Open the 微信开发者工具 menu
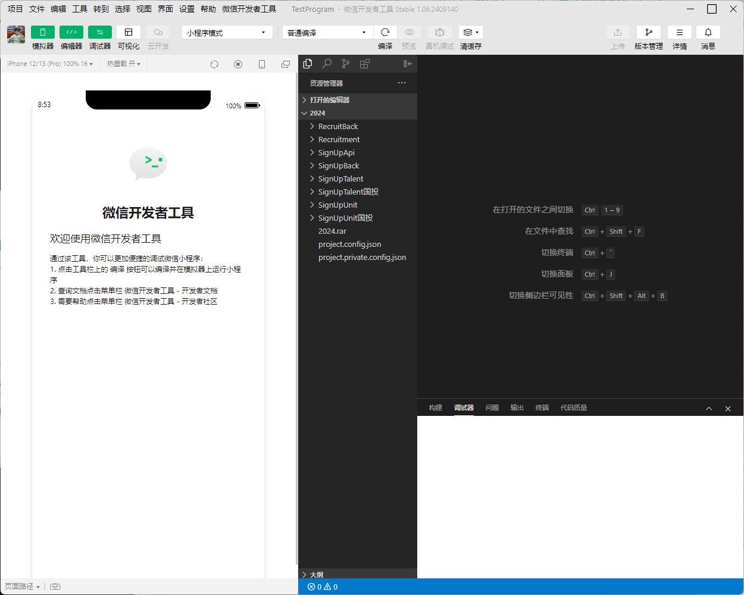 pos(249,9)
